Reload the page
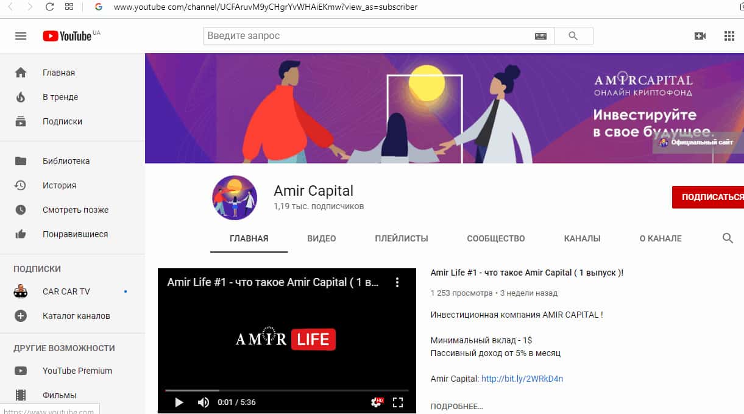This screenshot has width=744, height=414. point(50,7)
